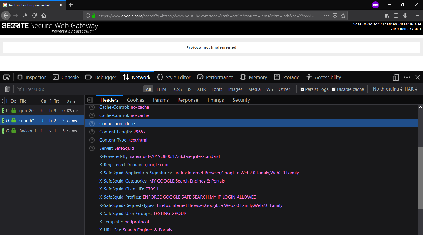
Task: Open the Performance tab
Action: click(x=215, y=77)
